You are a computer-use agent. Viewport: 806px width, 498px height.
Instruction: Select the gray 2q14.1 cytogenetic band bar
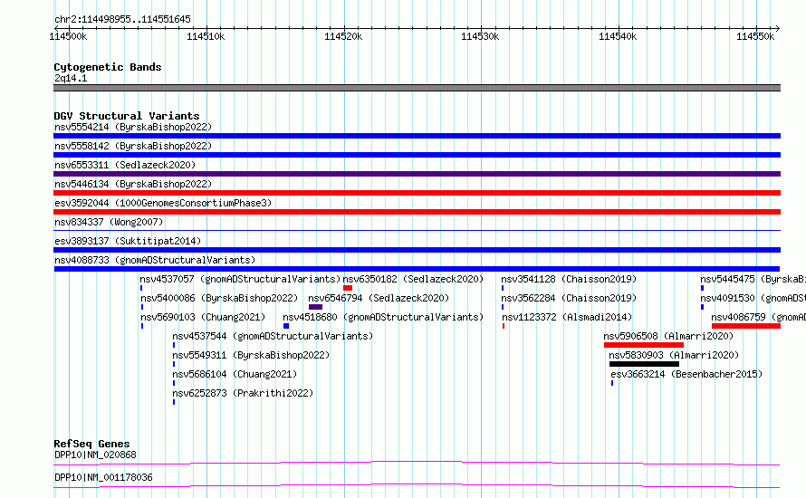pos(417,88)
